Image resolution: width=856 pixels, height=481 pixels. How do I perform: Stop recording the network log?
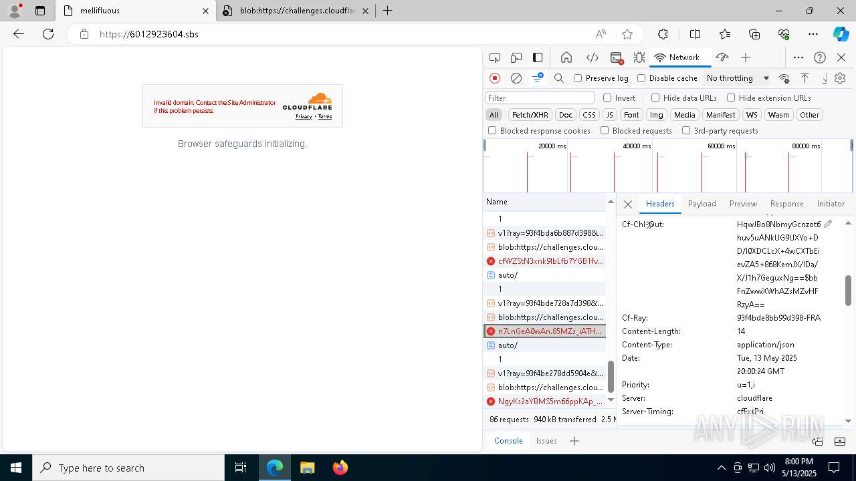click(x=495, y=78)
